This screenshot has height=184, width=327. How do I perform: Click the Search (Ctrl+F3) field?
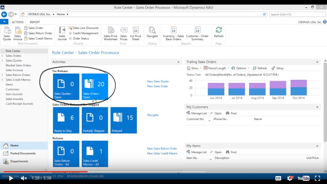pos(297,14)
